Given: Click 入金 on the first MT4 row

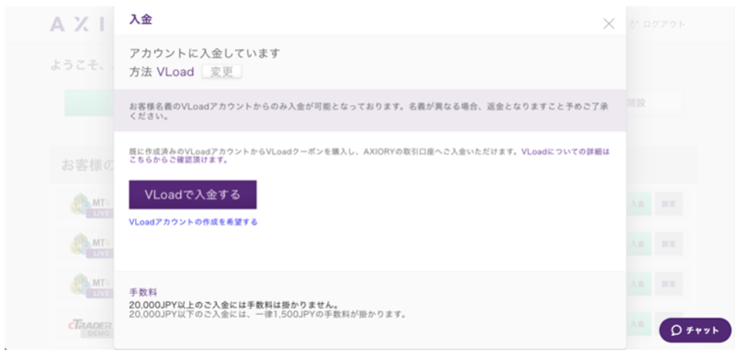Looking at the screenshot, I should pos(639,204).
